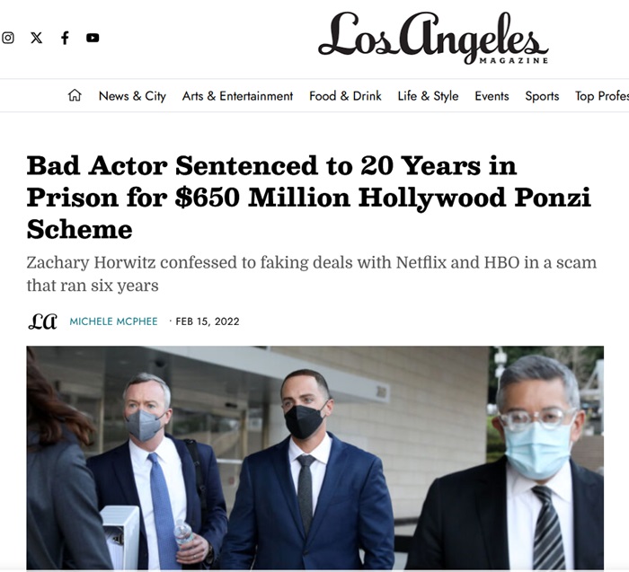Viewport: 629px width, 572px height.
Task: Open the Sports section
Action: pyautogui.click(x=542, y=96)
